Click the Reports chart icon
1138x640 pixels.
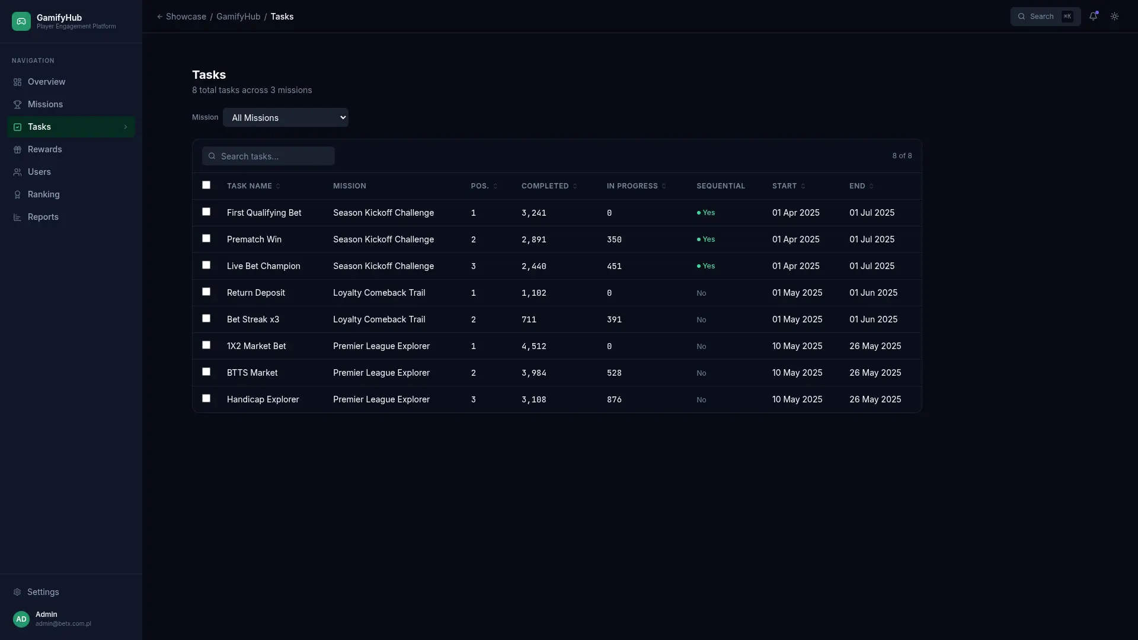click(17, 217)
